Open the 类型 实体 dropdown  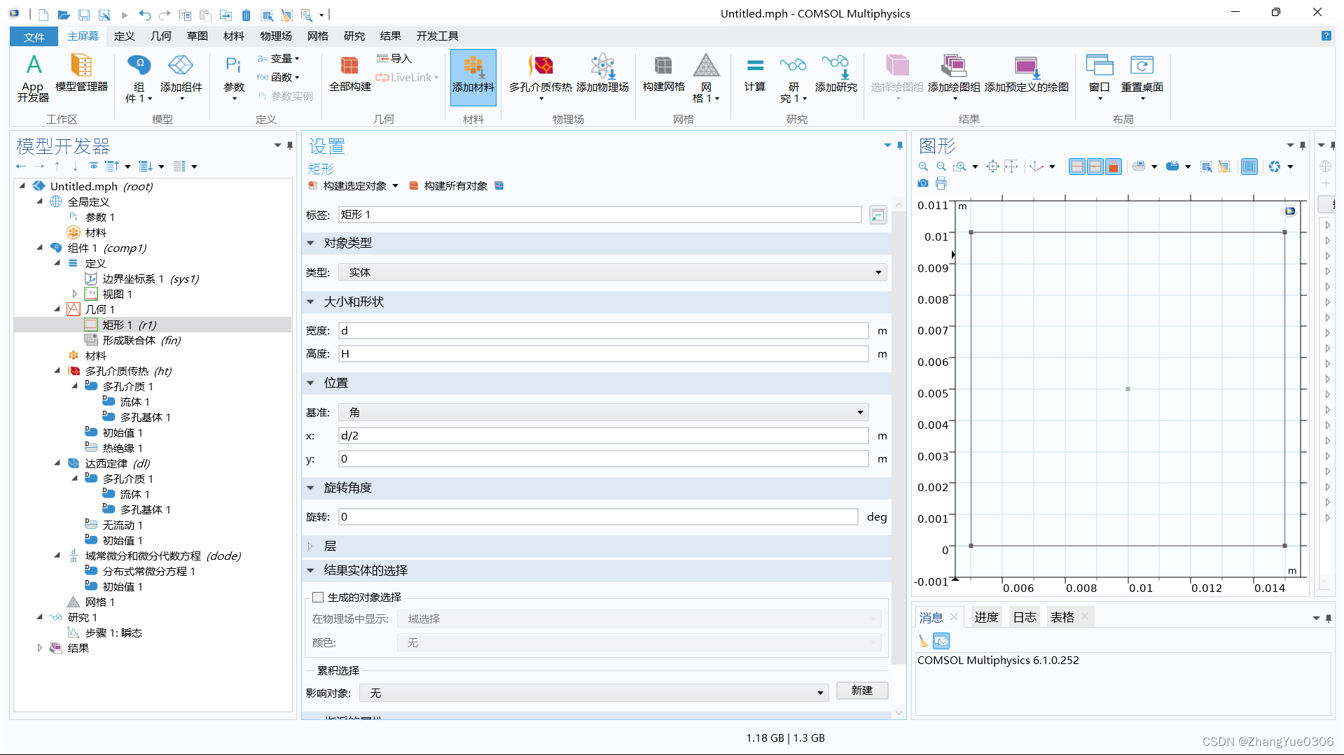pyautogui.click(x=612, y=272)
